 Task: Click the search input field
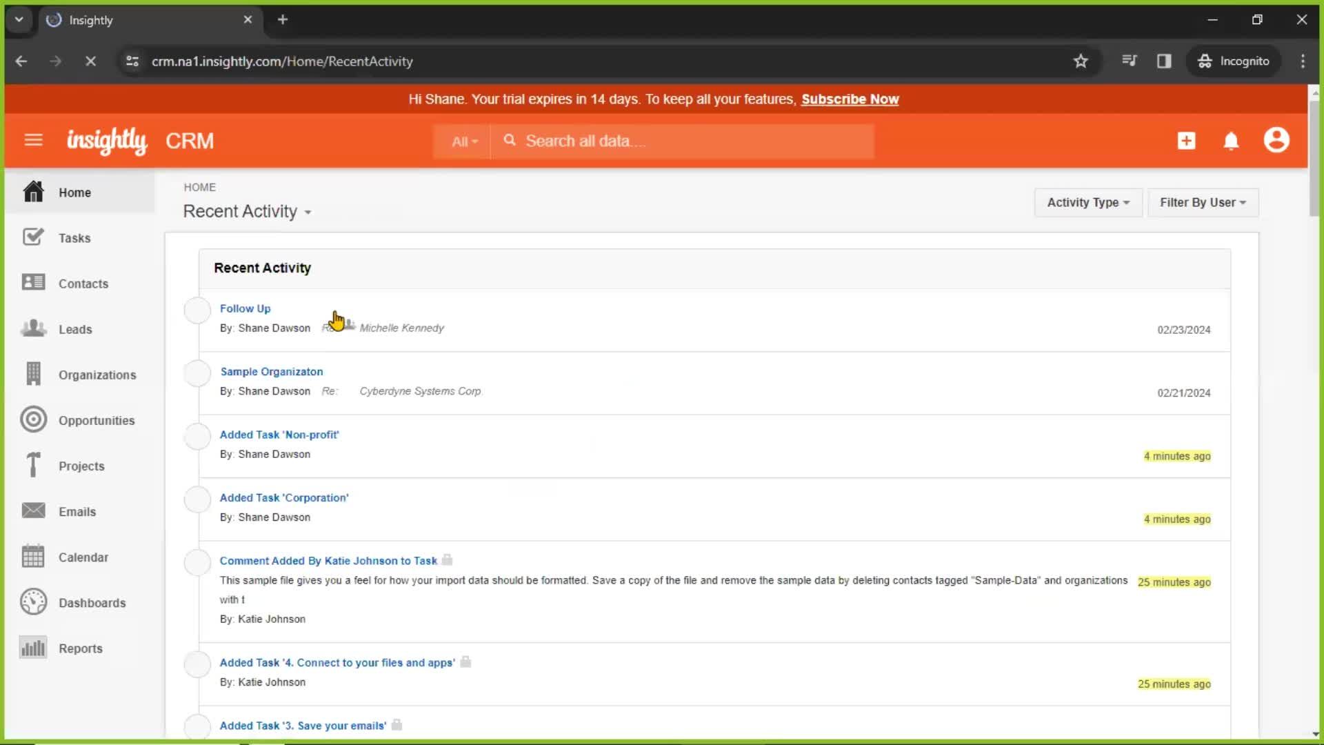point(688,141)
